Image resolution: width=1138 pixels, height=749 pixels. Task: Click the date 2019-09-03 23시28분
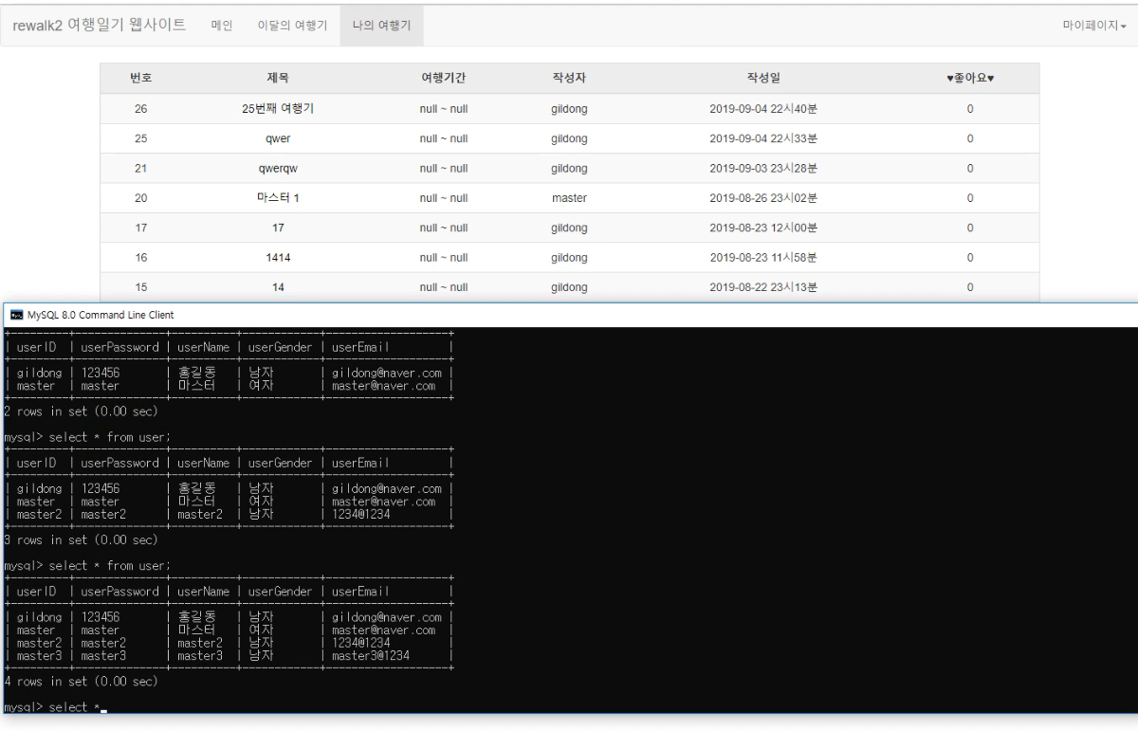point(763,168)
